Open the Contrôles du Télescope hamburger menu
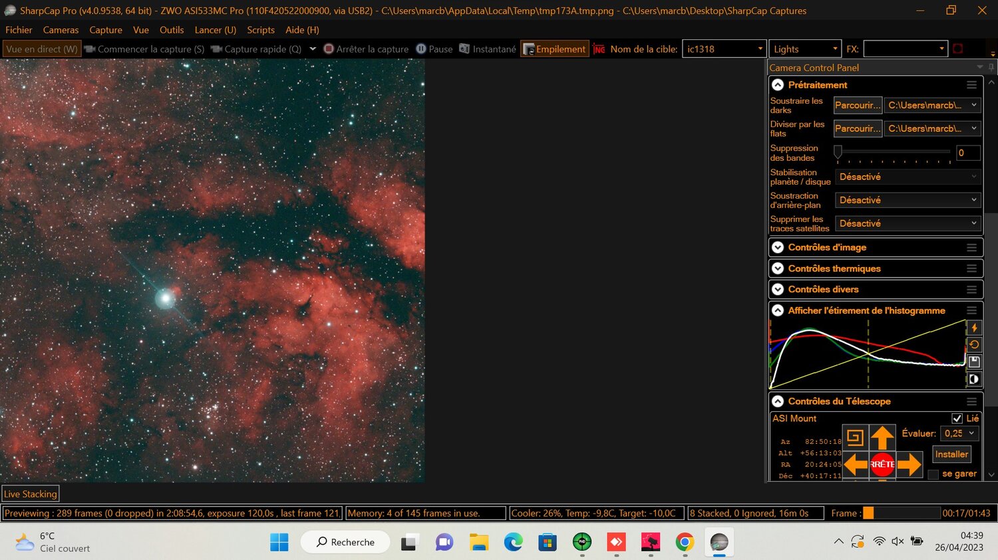998x560 pixels. pos(971,401)
